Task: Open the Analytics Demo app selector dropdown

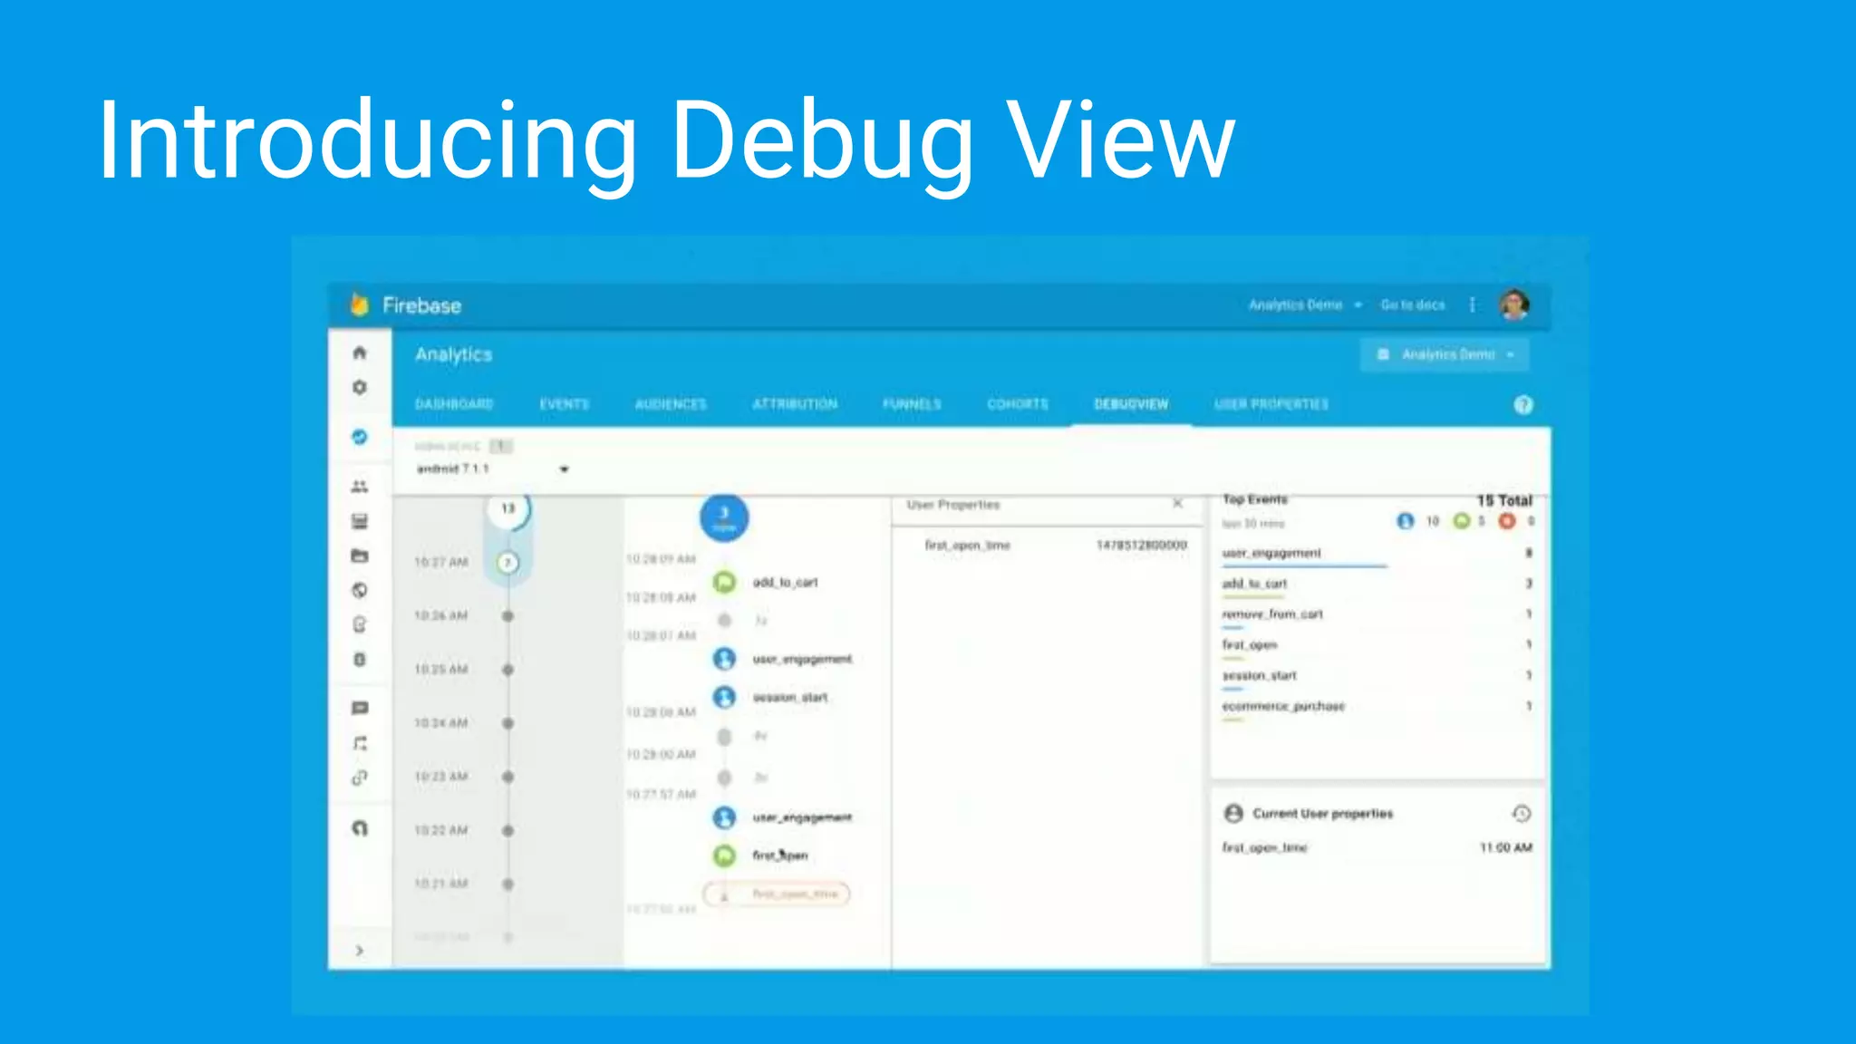Action: [x=1445, y=354]
